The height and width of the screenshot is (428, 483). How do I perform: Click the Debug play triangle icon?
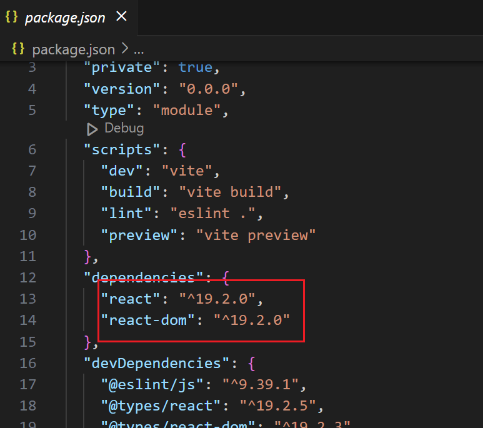tap(92, 129)
